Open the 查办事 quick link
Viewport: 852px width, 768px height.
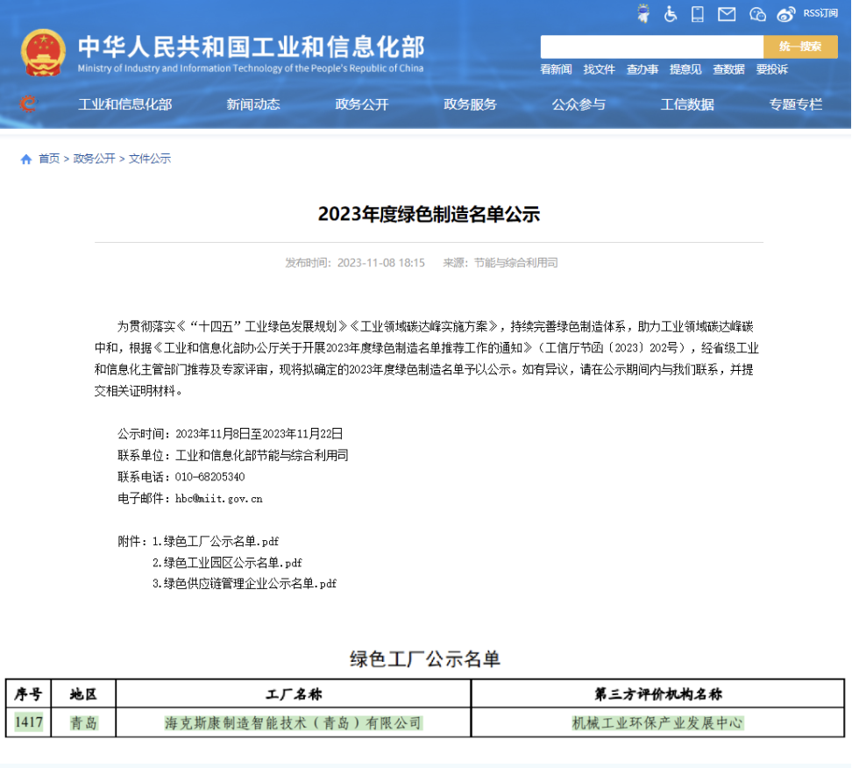coord(643,69)
